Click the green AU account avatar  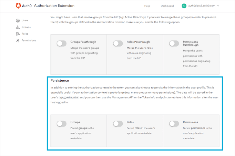[184, 6]
